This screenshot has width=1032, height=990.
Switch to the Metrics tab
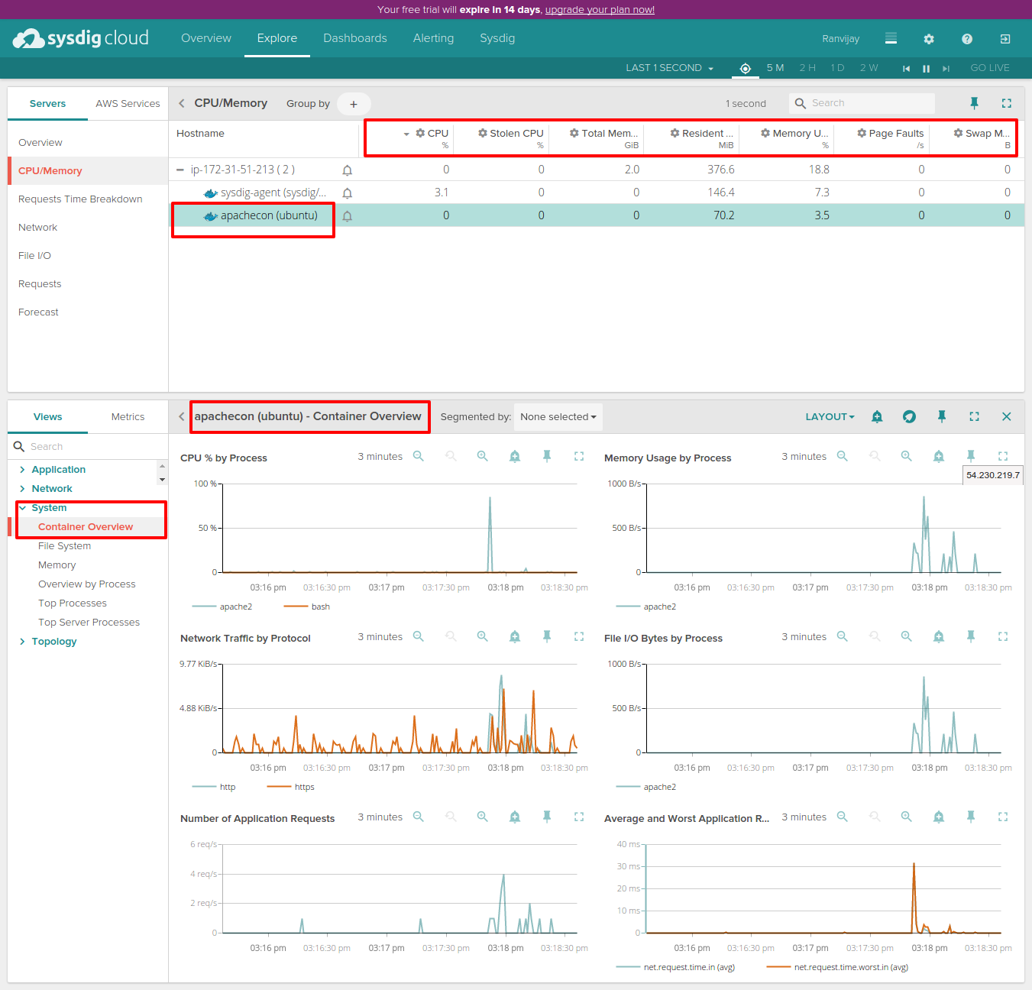click(x=128, y=417)
